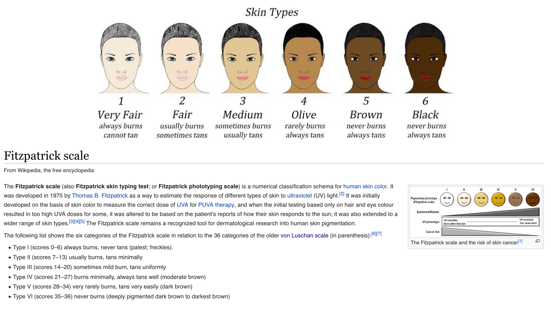Click the 'Type I (scores 0–6)' list item

point(93,247)
